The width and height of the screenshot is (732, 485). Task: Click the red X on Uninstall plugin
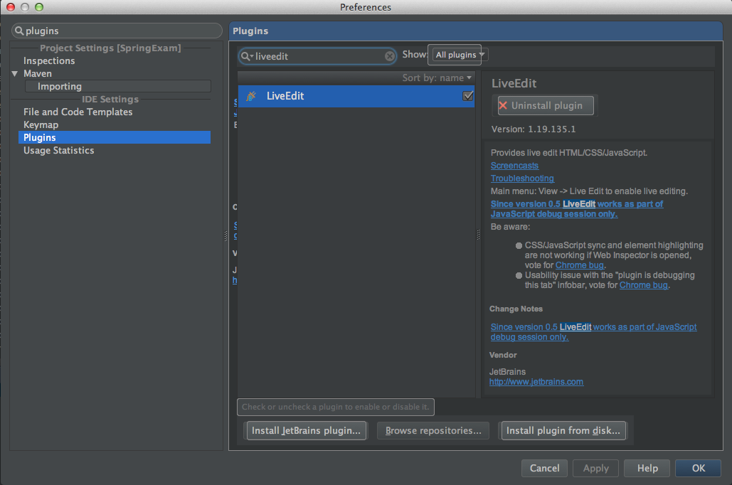(x=503, y=105)
